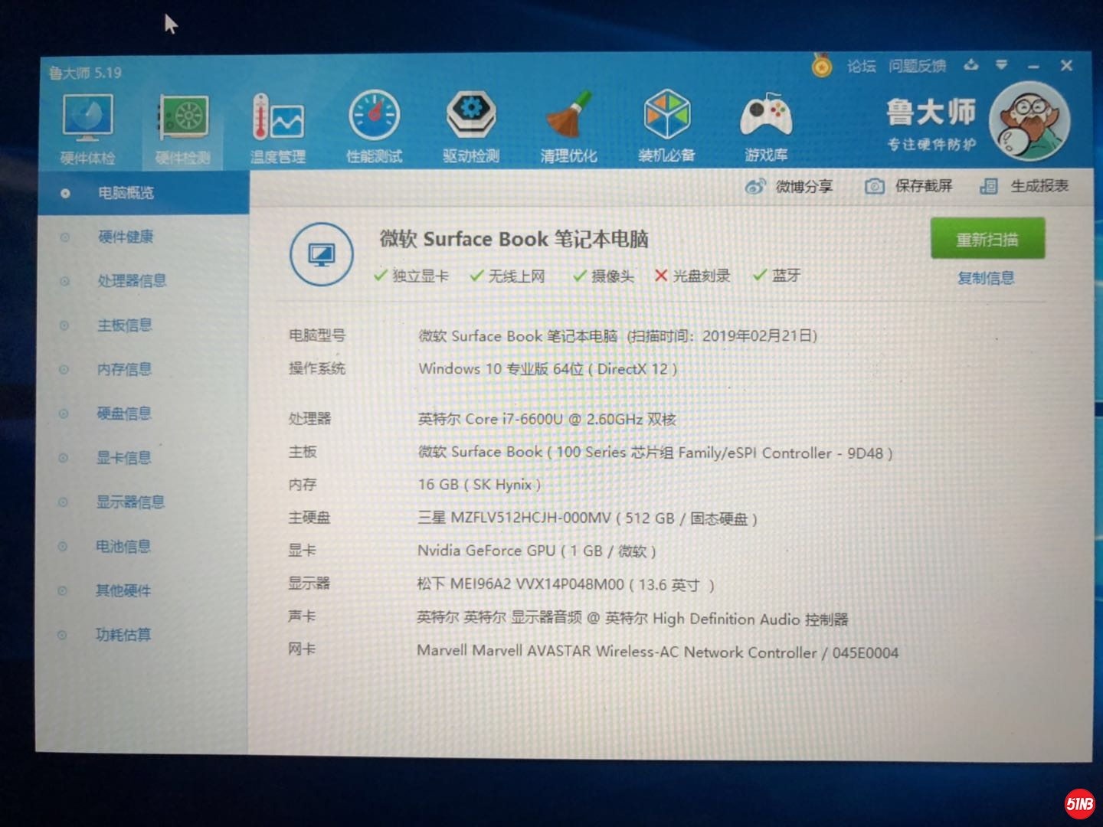Viewport: 1103px width, 827px height.
Task: Click the "操作系统" row label
Action: 317,368
